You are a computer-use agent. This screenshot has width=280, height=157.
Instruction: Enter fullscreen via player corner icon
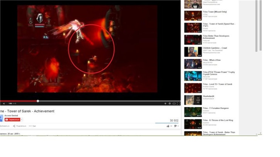(178, 103)
